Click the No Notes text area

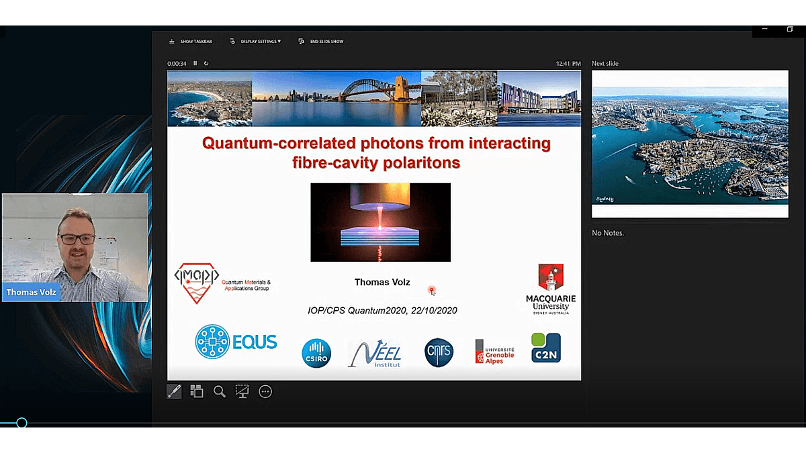point(608,233)
